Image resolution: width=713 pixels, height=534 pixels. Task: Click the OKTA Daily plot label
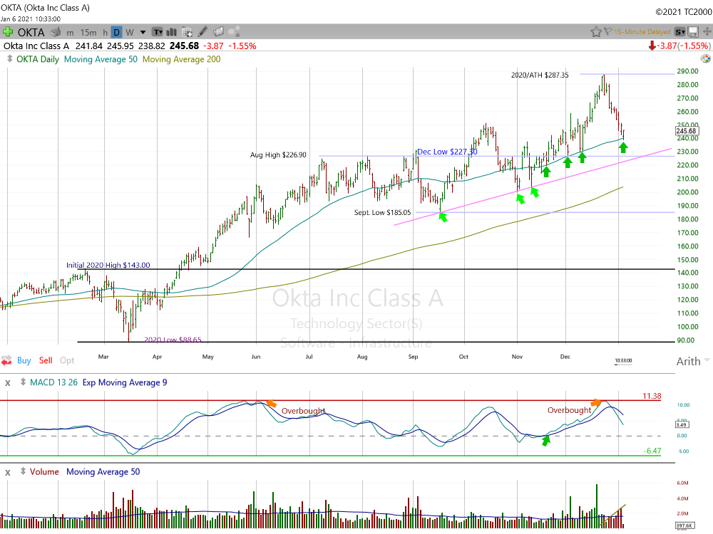pyautogui.click(x=38, y=59)
